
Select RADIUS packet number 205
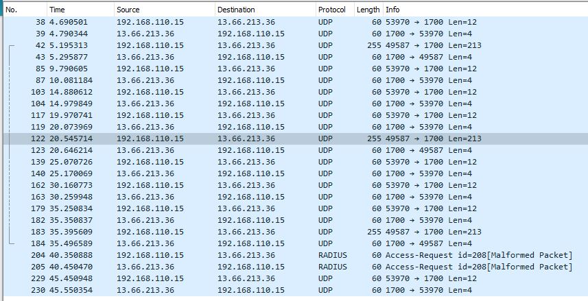point(296,267)
